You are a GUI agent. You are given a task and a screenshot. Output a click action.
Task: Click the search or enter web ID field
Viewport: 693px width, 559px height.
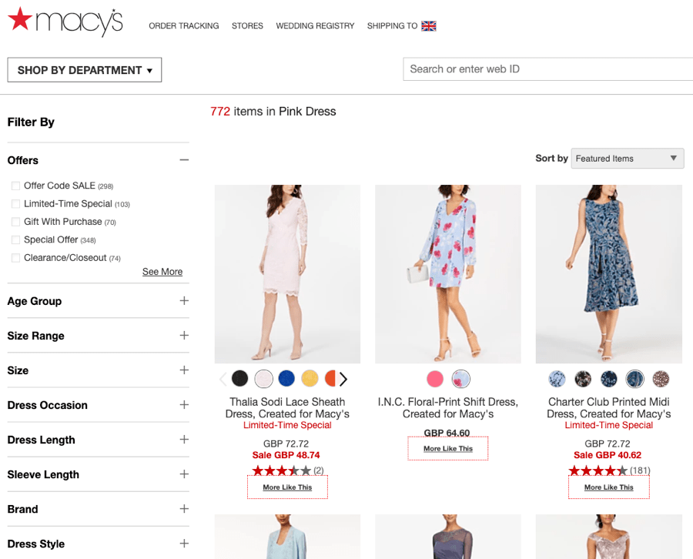[547, 69]
